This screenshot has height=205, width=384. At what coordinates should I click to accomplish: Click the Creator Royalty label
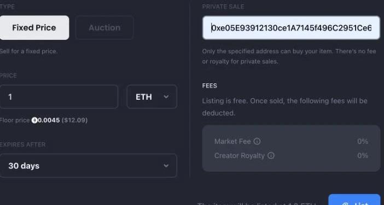coord(240,156)
